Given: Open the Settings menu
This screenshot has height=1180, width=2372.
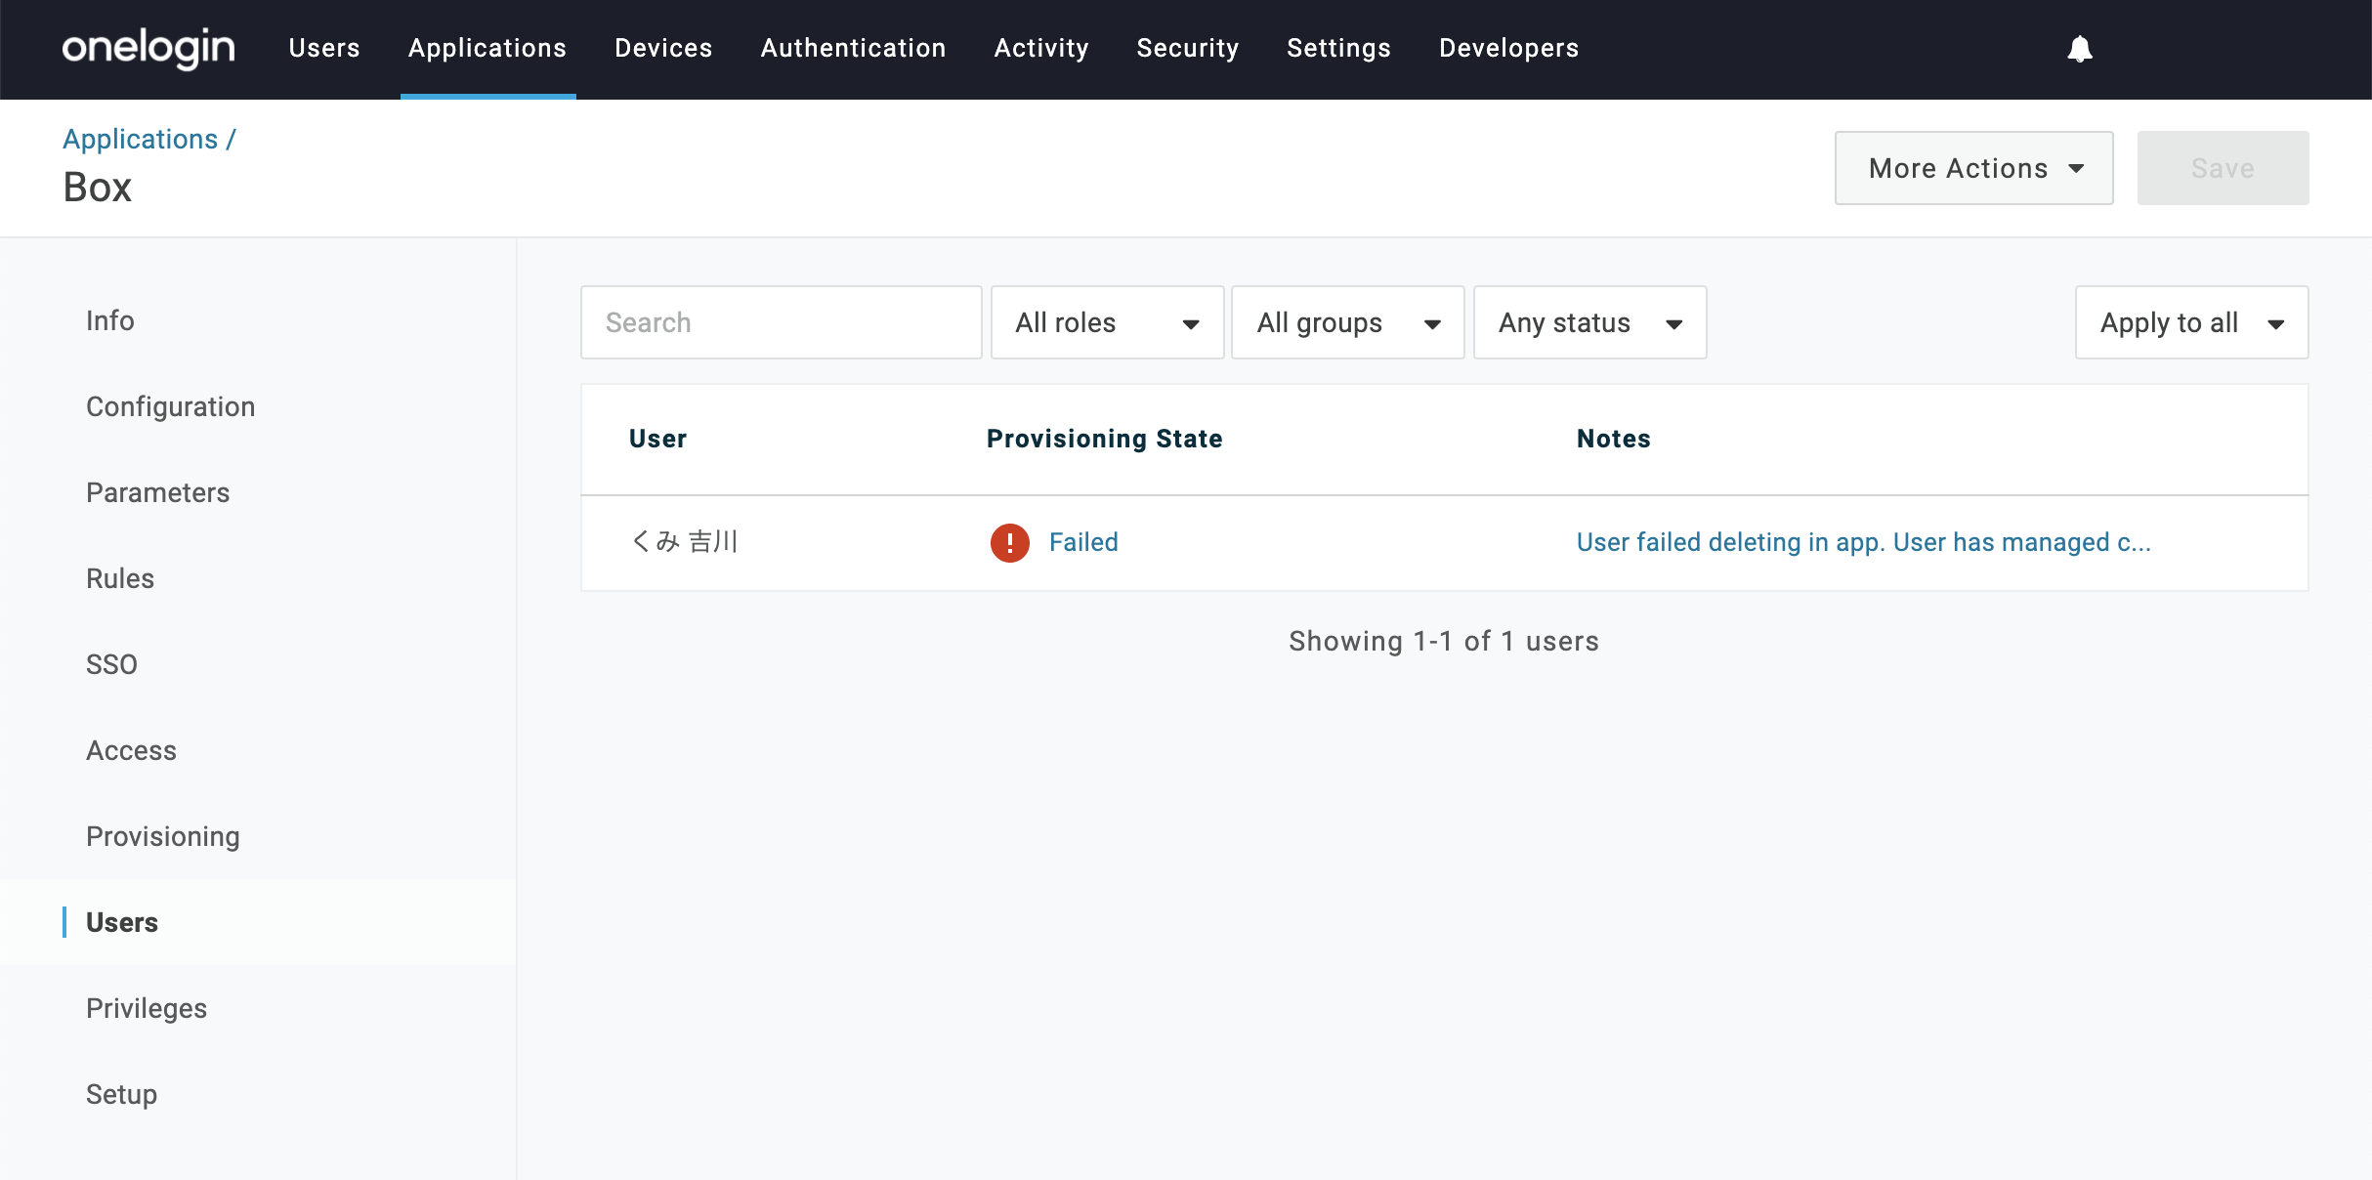Looking at the screenshot, I should pos(1338,48).
